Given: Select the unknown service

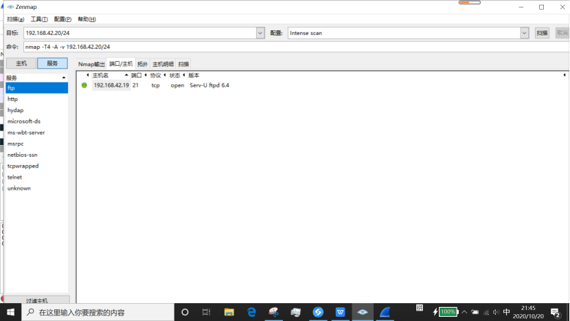Looking at the screenshot, I should [36, 188].
